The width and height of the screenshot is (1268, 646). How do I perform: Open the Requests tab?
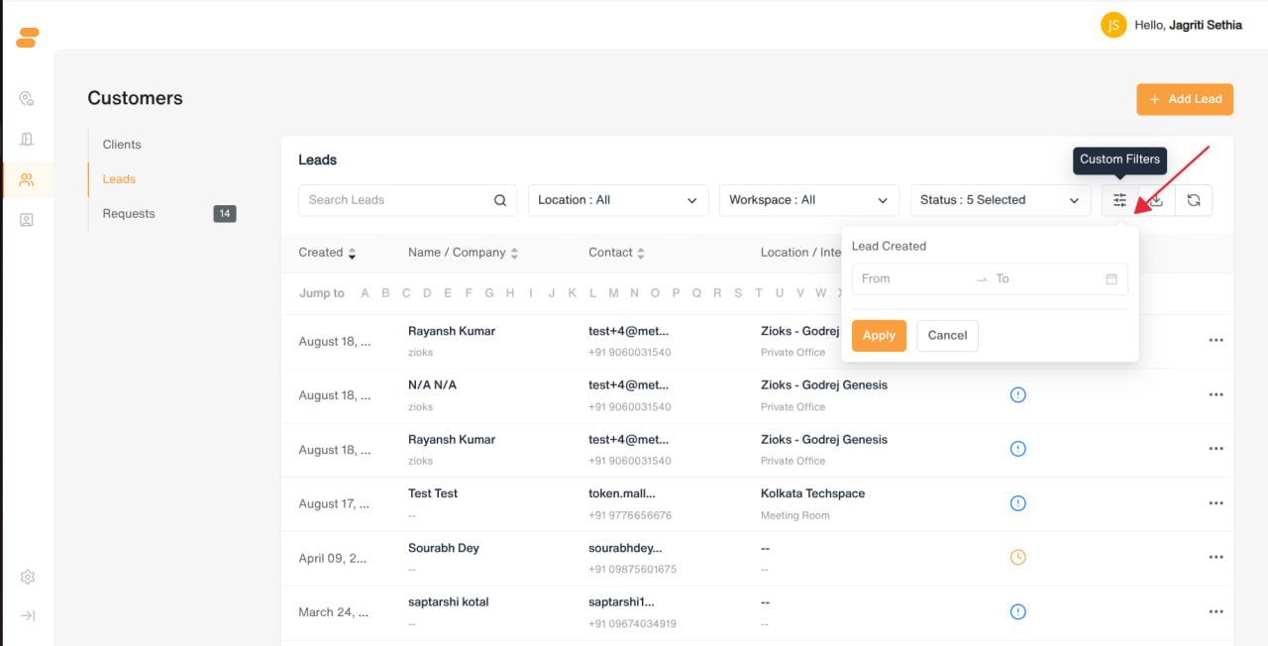point(129,214)
